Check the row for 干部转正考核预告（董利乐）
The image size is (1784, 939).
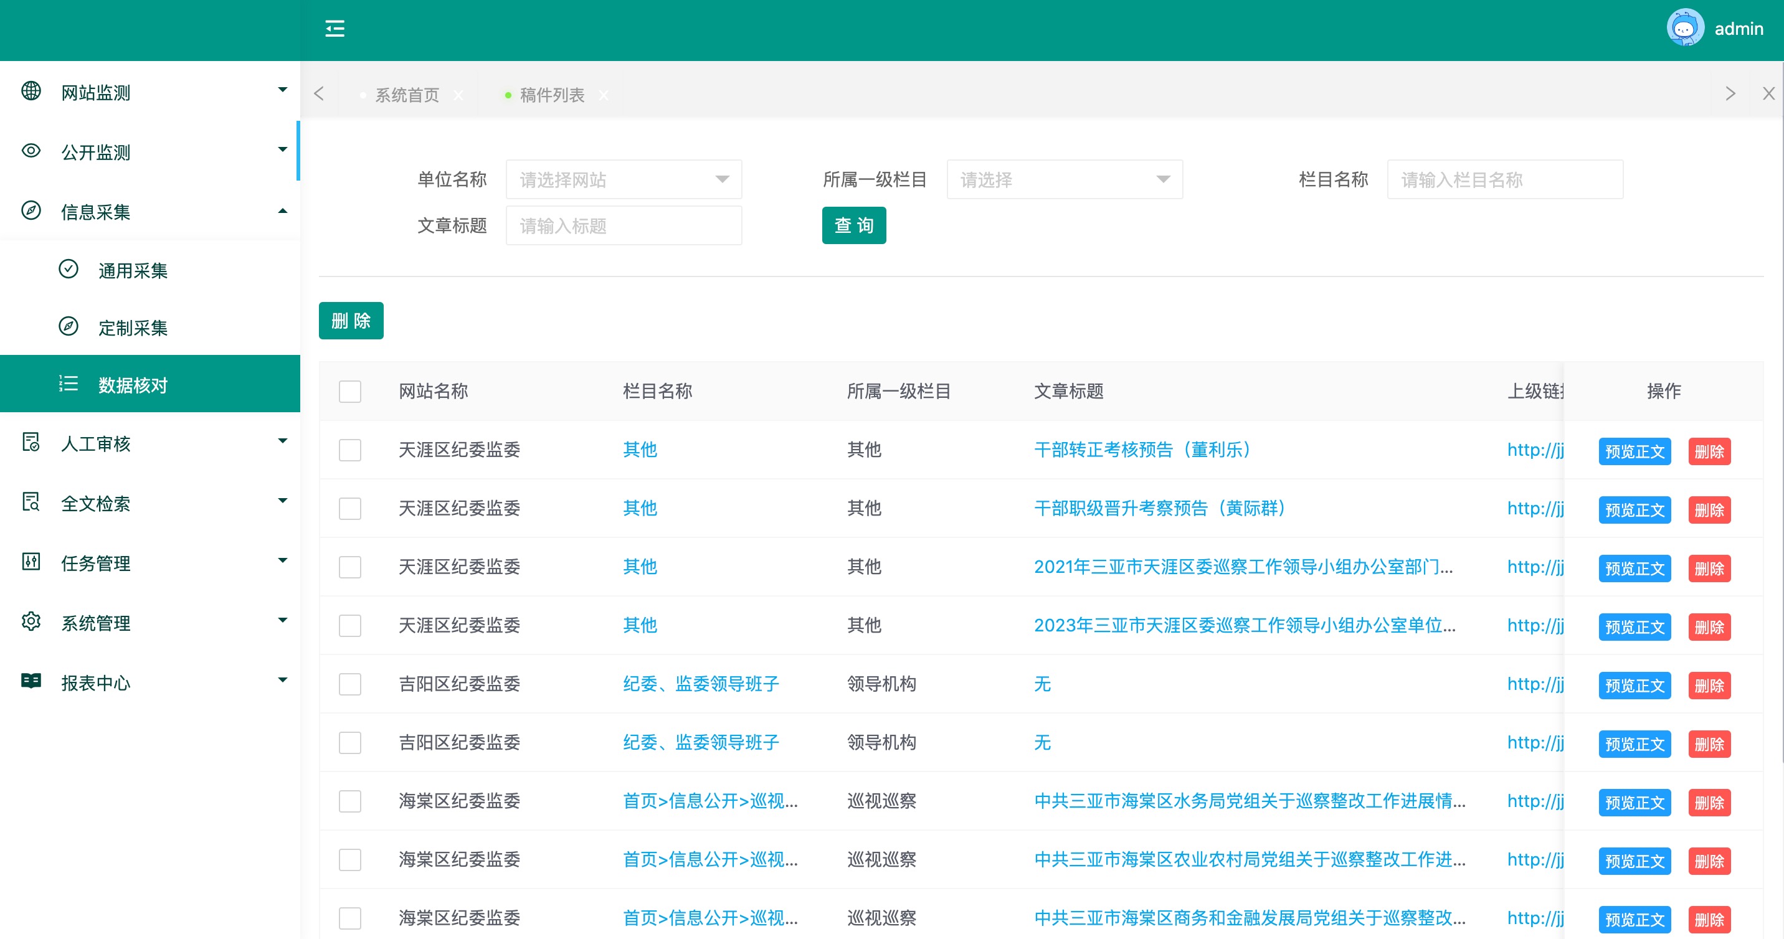point(349,450)
